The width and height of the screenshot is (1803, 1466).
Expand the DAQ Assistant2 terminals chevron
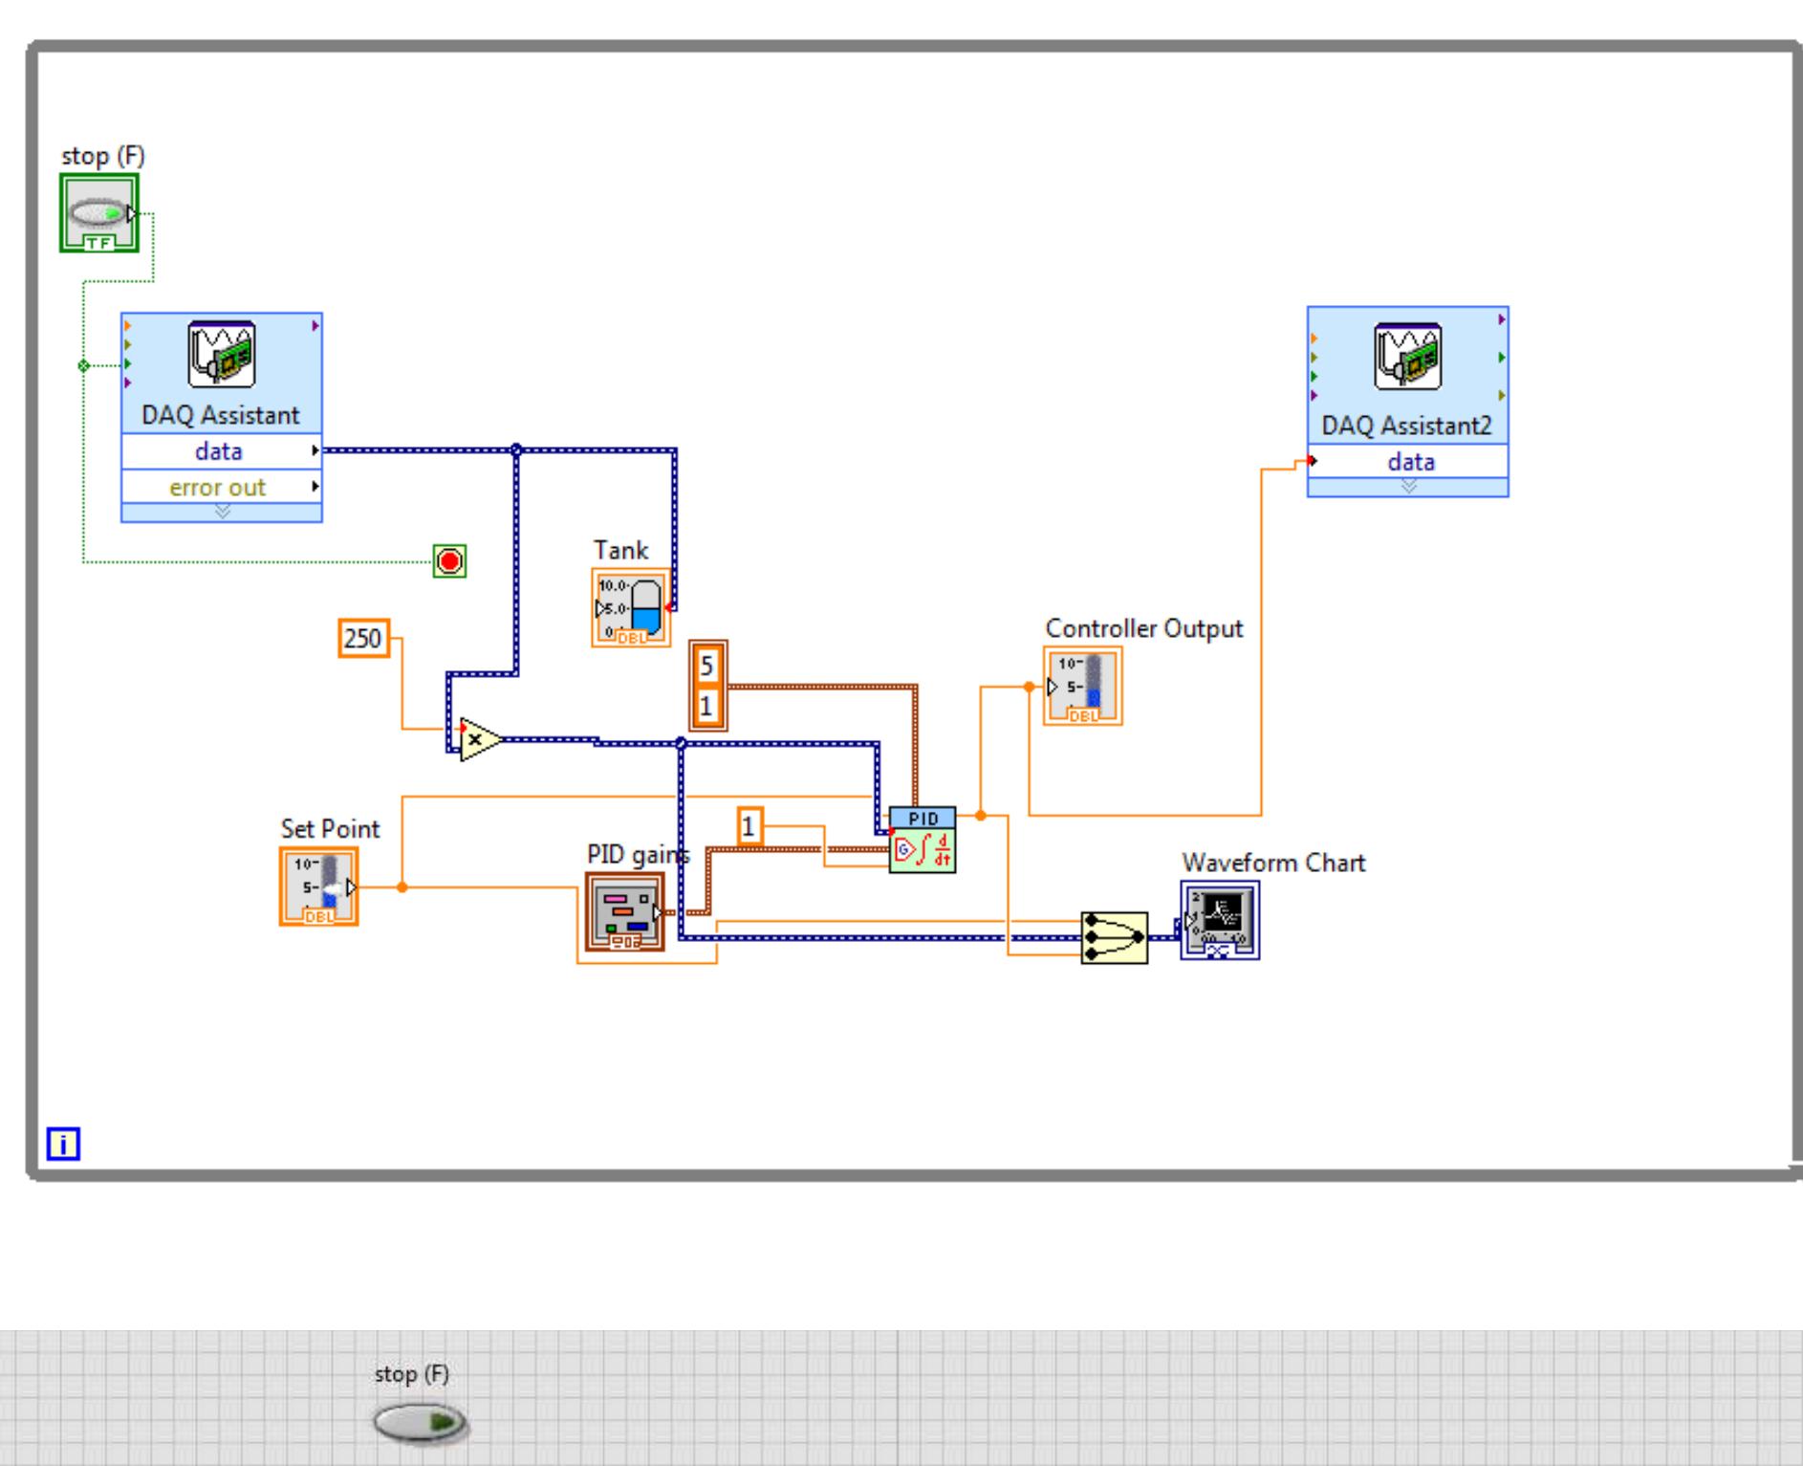(1408, 487)
